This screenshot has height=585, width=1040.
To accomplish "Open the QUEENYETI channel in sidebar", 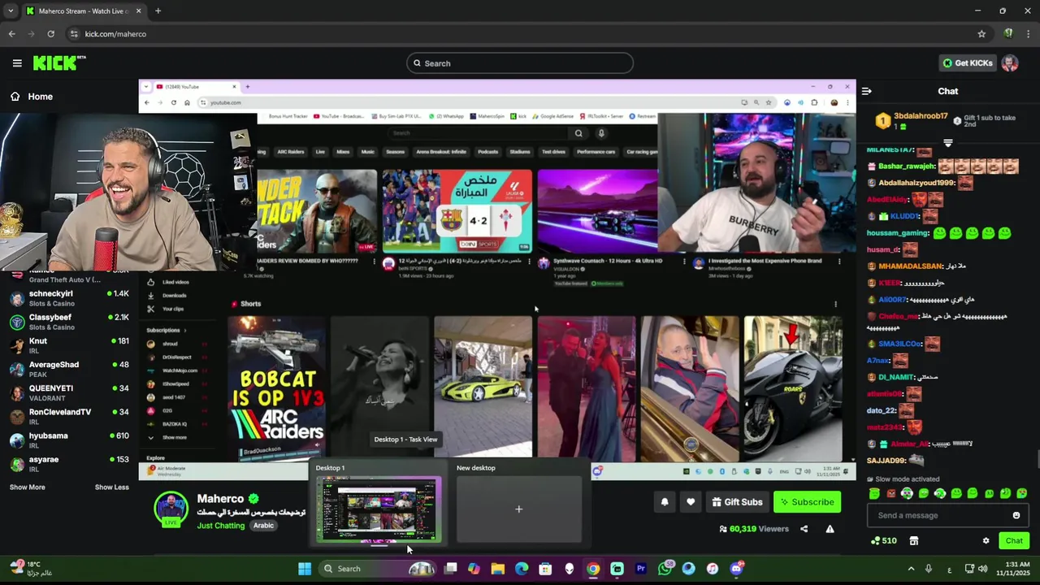I will 69,392.
